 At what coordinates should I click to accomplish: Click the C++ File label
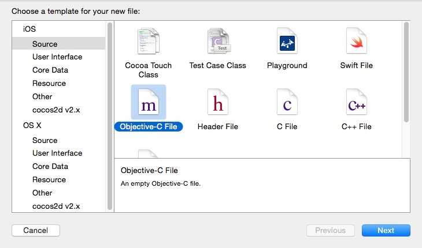click(x=357, y=126)
